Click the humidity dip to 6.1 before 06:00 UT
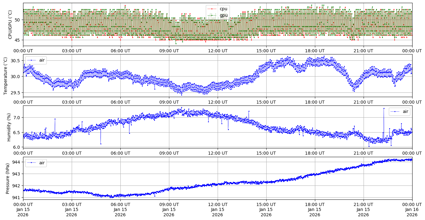The height and width of the screenshot is (220, 425). [101, 143]
